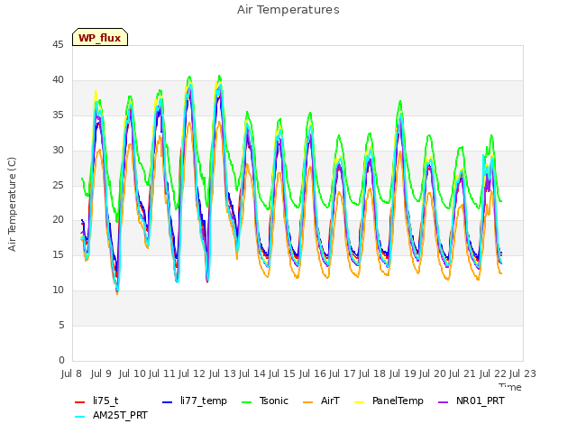
Task: Click the 40 y-axis tick label
Action: 58,80
